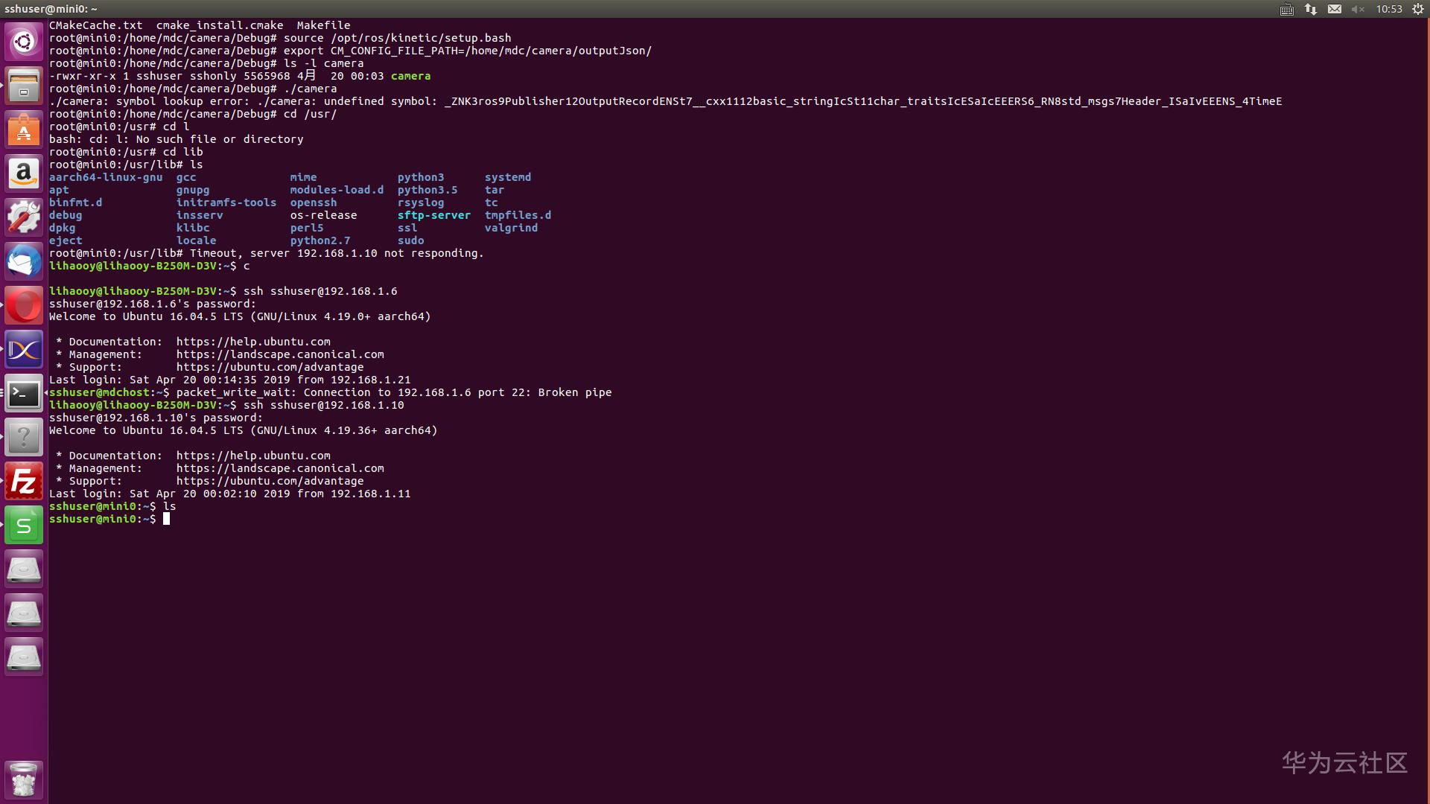The height and width of the screenshot is (804, 1430).
Task: Launch FileZilla from the launcher
Action: point(24,482)
